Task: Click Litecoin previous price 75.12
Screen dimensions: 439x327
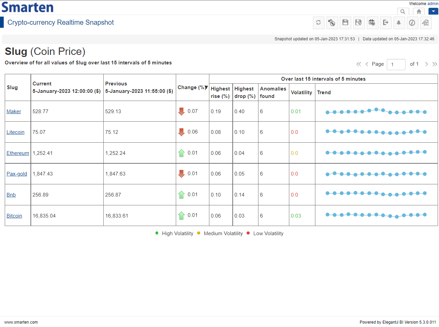Action: [112, 132]
